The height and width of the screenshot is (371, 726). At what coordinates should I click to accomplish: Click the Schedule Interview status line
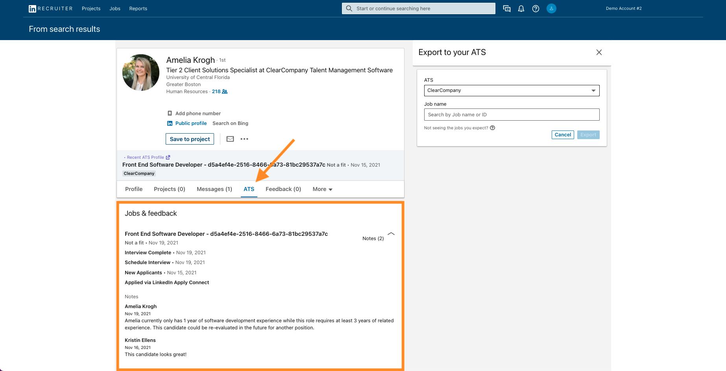[165, 263]
